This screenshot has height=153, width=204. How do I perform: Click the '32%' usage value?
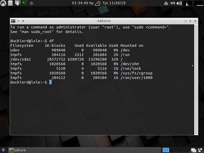(115, 59)
